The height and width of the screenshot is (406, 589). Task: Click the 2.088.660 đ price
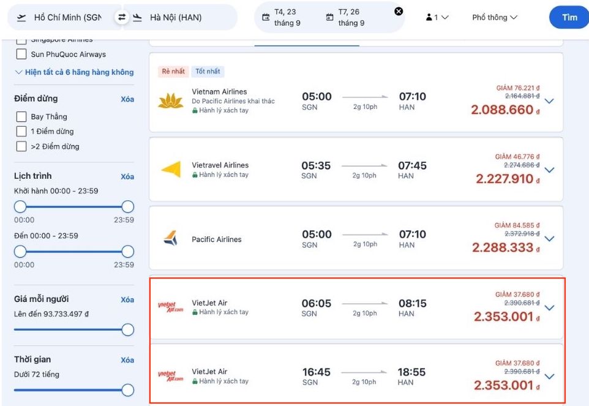(x=505, y=110)
